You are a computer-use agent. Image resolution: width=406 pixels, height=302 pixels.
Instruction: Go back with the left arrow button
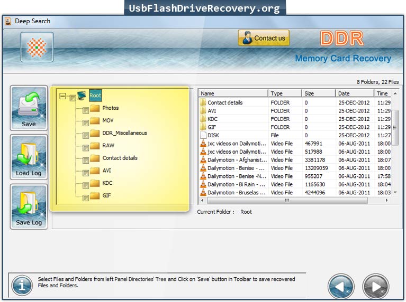[x=341, y=286]
